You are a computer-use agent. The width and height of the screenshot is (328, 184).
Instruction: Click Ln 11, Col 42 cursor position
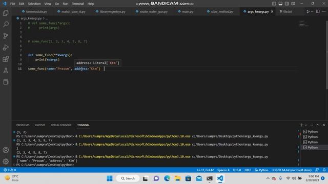pyautogui.click(x=205, y=170)
